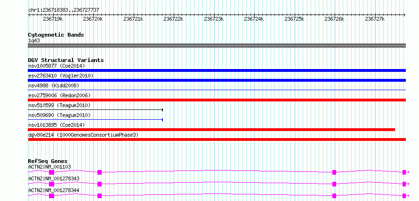Click the ACTN2|NM_001278344 transcript label
Image resolution: width=419 pixels, height=201 pixels.
[x=54, y=190]
